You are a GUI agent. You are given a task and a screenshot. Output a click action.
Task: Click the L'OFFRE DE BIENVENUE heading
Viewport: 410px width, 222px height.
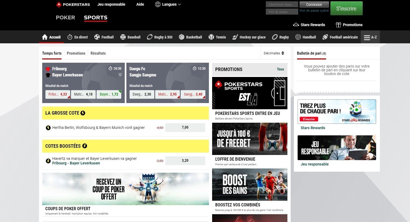click(x=235, y=159)
